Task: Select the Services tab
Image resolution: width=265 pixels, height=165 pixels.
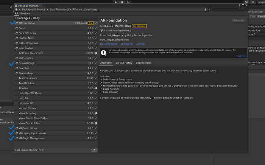Action: click(25, 13)
